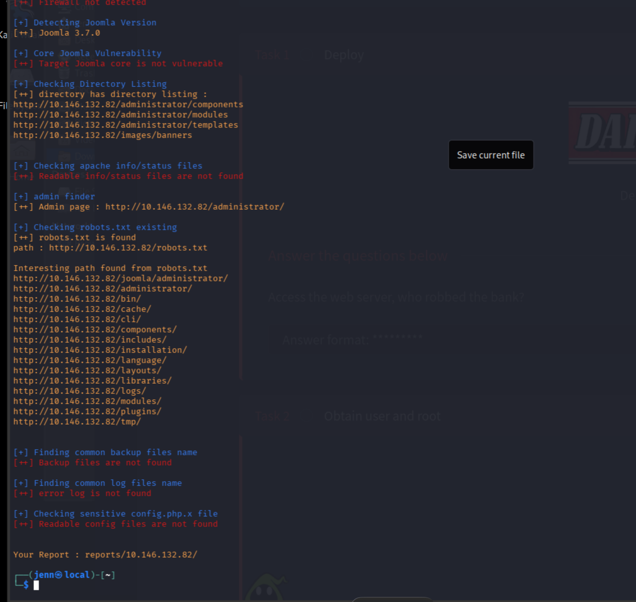This screenshot has width=636, height=602.
Task: Click the faint 'Task 2' label behind terminal
Action: tap(272, 416)
